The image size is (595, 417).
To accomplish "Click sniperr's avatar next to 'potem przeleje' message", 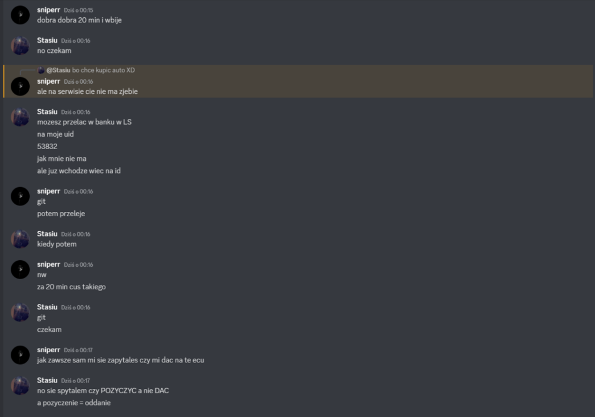I will coord(20,196).
